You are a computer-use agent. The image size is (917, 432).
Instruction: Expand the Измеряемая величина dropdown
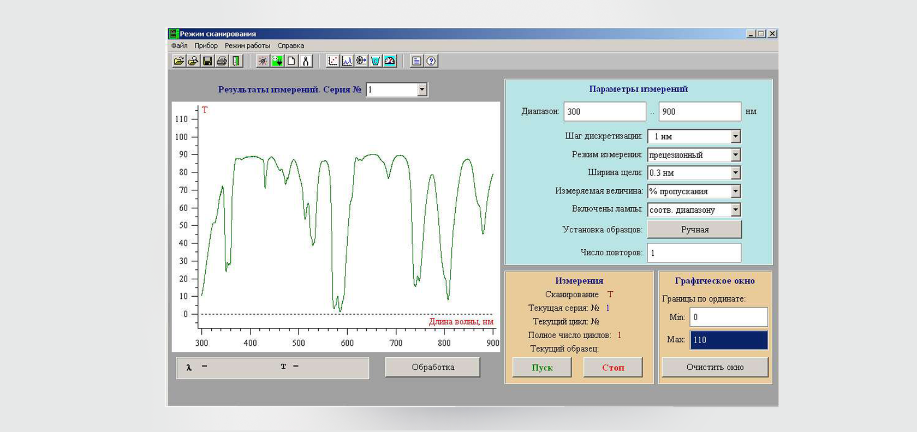point(736,191)
